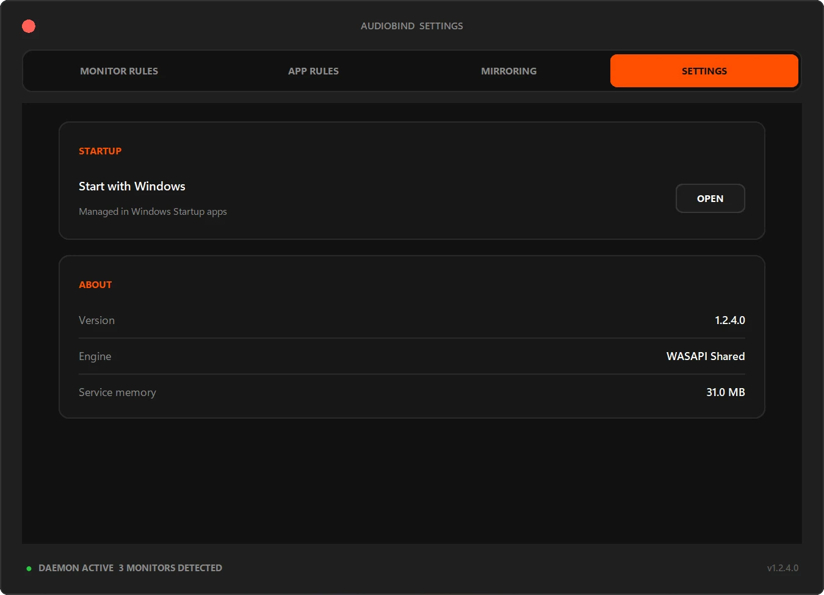Go to the Mirroring tab
The image size is (824, 595).
508,71
